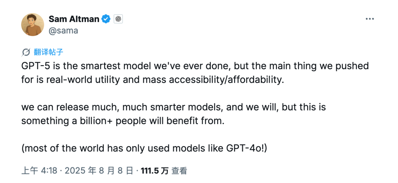Image resolution: width=398 pixels, height=183 pixels.
Task: Click the @sama handle
Action: (x=63, y=31)
